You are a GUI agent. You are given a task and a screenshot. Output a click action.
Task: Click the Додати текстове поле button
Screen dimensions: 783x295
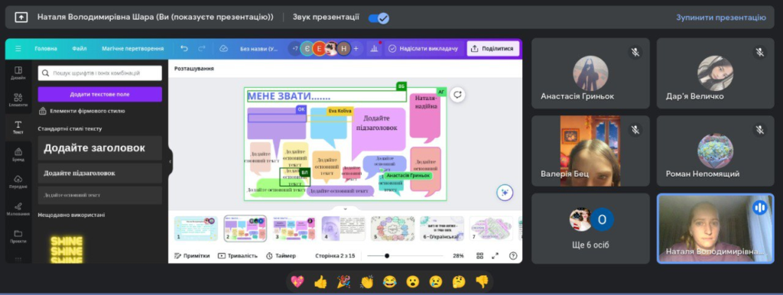100,94
